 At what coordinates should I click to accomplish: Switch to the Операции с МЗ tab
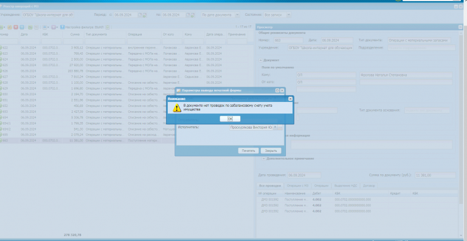click(x=297, y=186)
